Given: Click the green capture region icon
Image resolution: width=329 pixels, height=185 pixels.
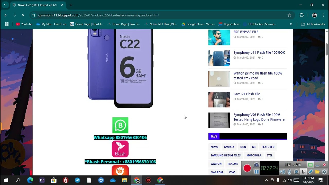Looking at the screenshot, I should point(310,165).
